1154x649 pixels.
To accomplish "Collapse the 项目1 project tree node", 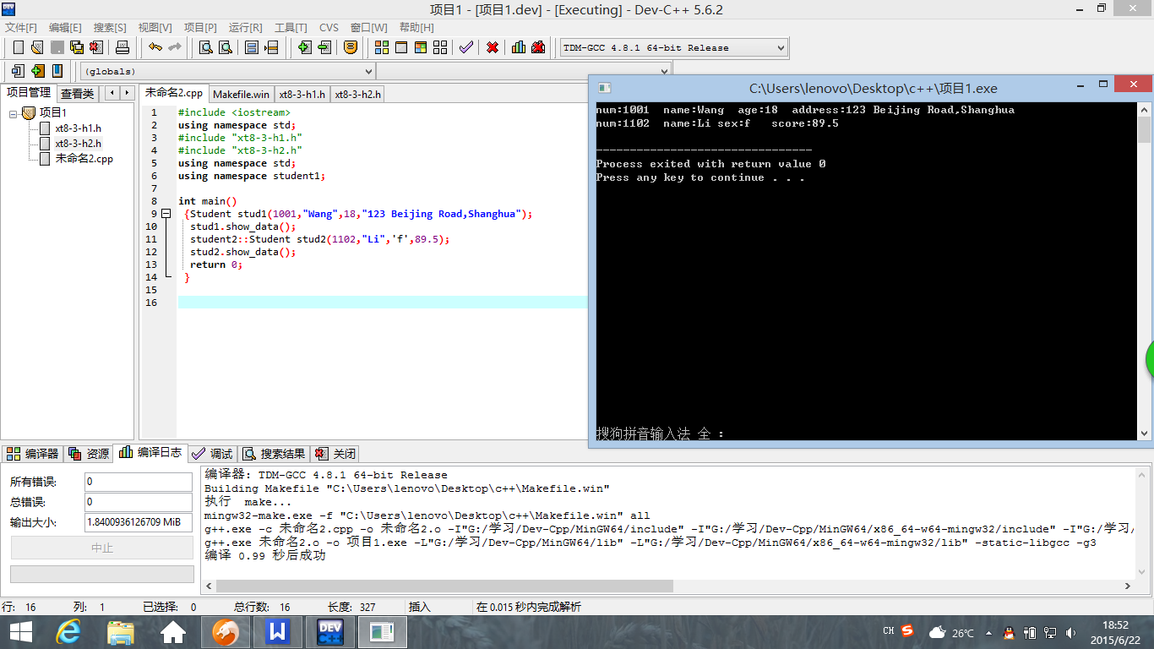I will coord(14,113).
